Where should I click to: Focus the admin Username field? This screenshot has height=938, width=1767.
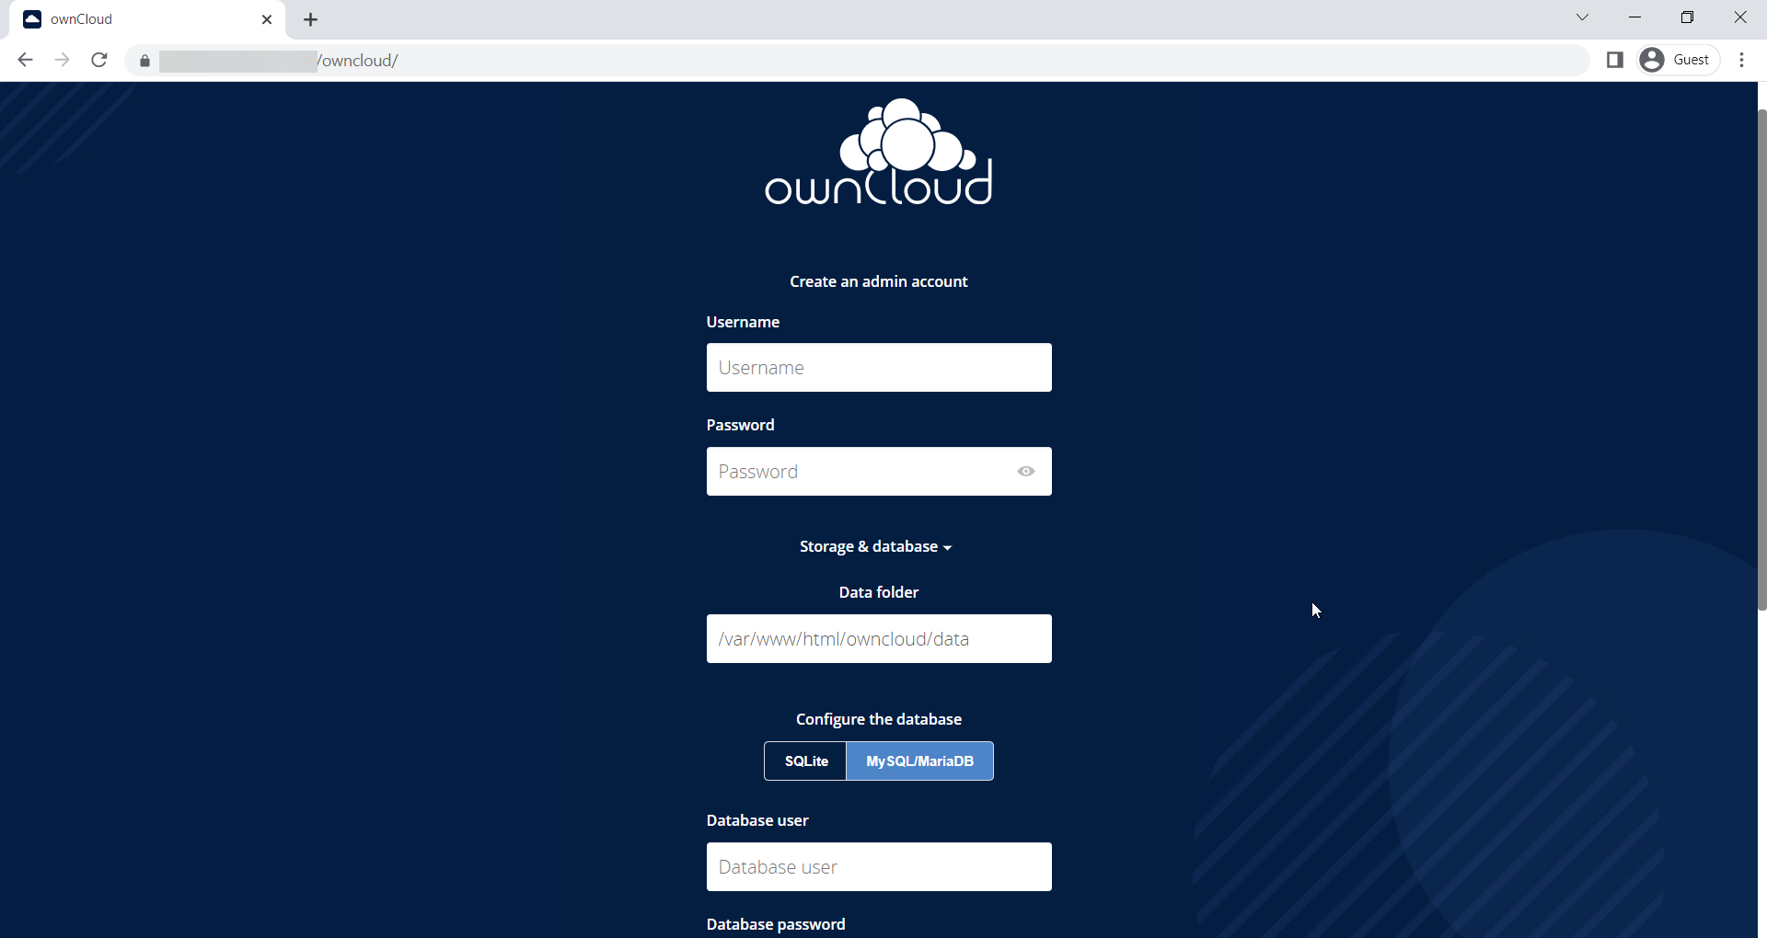pyautogui.click(x=879, y=368)
